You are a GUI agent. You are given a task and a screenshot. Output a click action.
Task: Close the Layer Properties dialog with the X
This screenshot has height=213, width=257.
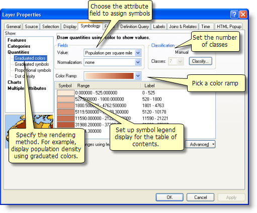point(243,15)
